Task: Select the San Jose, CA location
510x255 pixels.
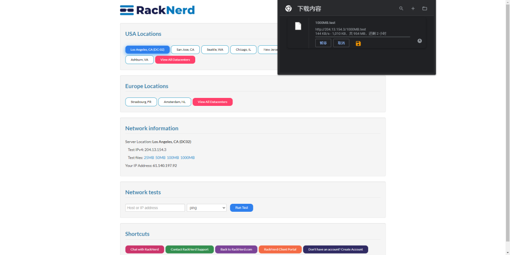Action: [185, 50]
